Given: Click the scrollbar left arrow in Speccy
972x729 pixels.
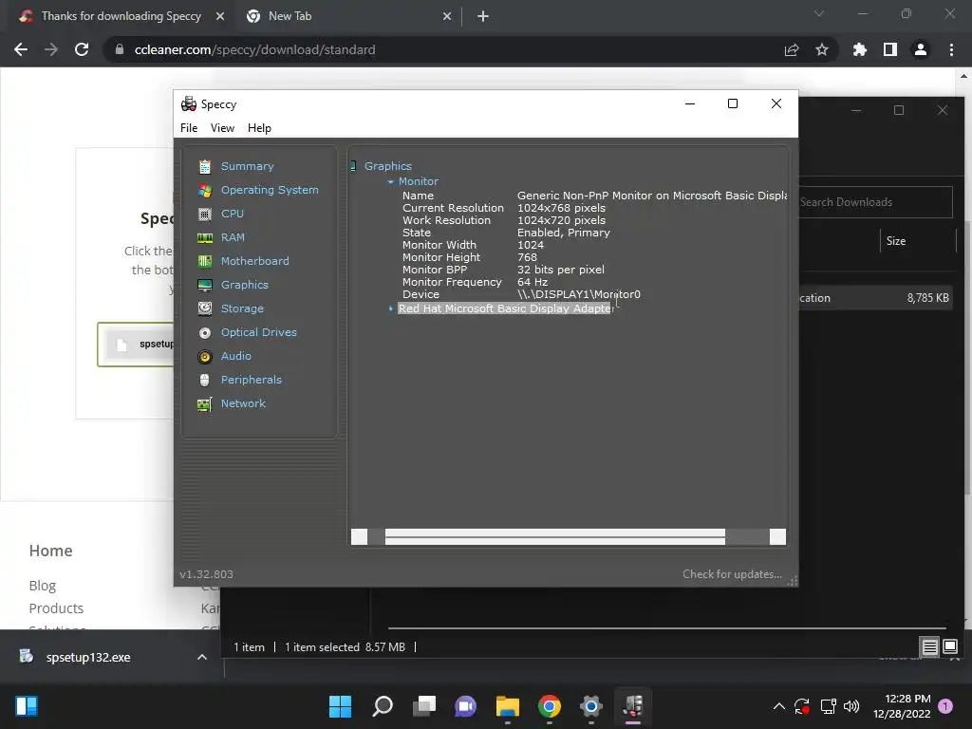Looking at the screenshot, I should [x=360, y=537].
